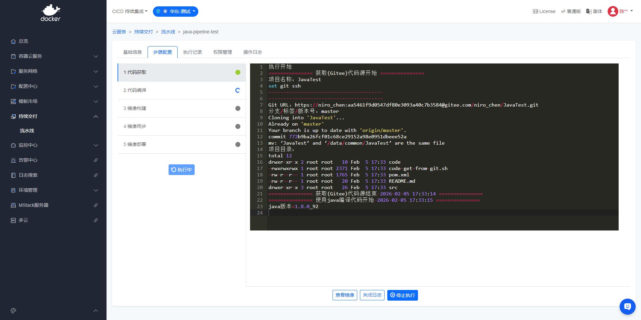The image size is (641, 320).
Task: Switch to the 执行记录 tab
Action: [x=193, y=52]
